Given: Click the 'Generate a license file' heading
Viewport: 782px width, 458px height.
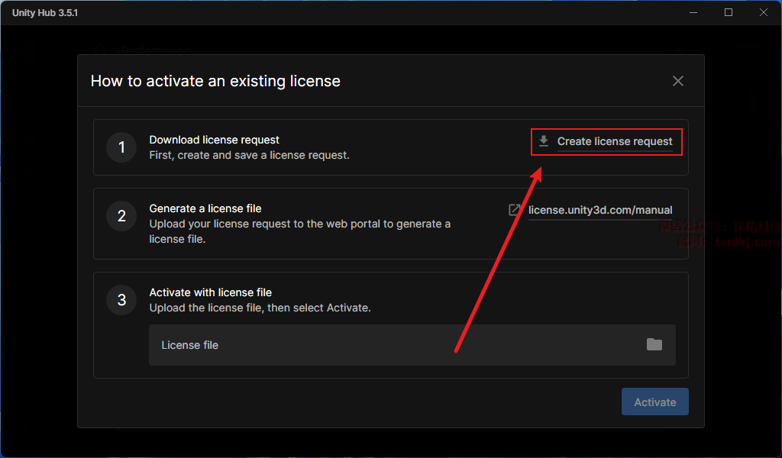Looking at the screenshot, I should click(x=205, y=208).
